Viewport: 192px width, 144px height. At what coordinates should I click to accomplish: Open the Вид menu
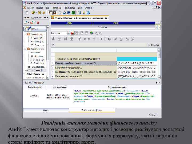tap(47, 8)
